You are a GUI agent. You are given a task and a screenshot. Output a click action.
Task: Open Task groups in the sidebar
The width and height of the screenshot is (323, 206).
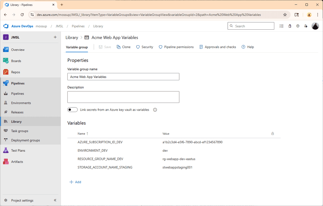[20, 131]
